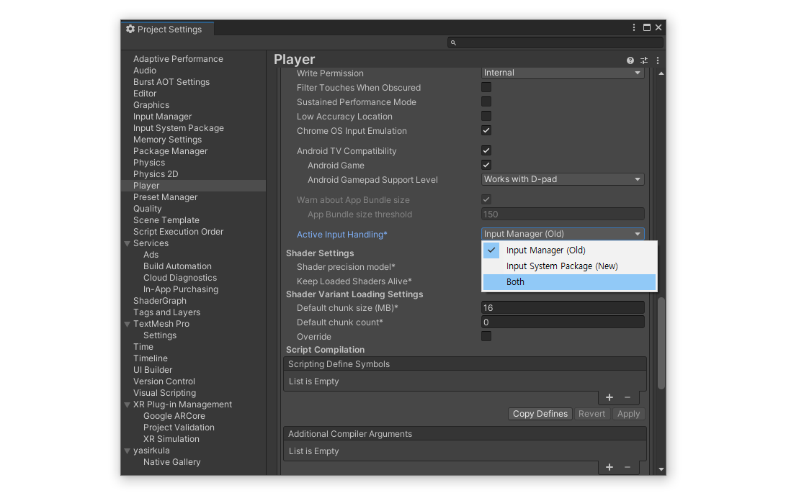
Task: Click the Revert button
Action: click(591, 414)
